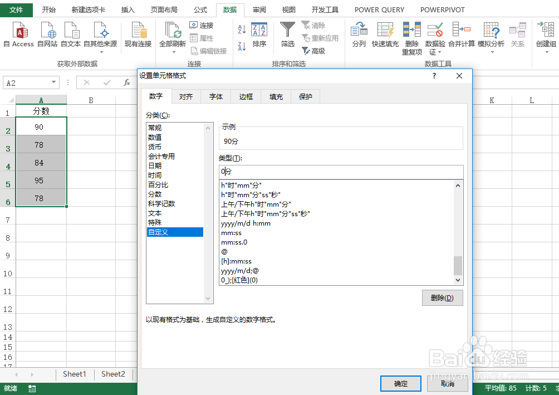The height and width of the screenshot is (395, 559).
Task: Click the 删除(D) button
Action: click(442, 298)
